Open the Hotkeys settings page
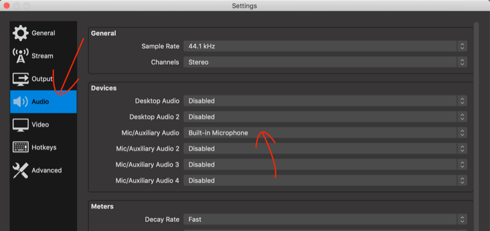 tap(43, 147)
